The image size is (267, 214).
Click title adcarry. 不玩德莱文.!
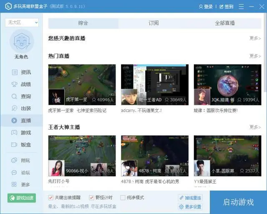(141, 111)
